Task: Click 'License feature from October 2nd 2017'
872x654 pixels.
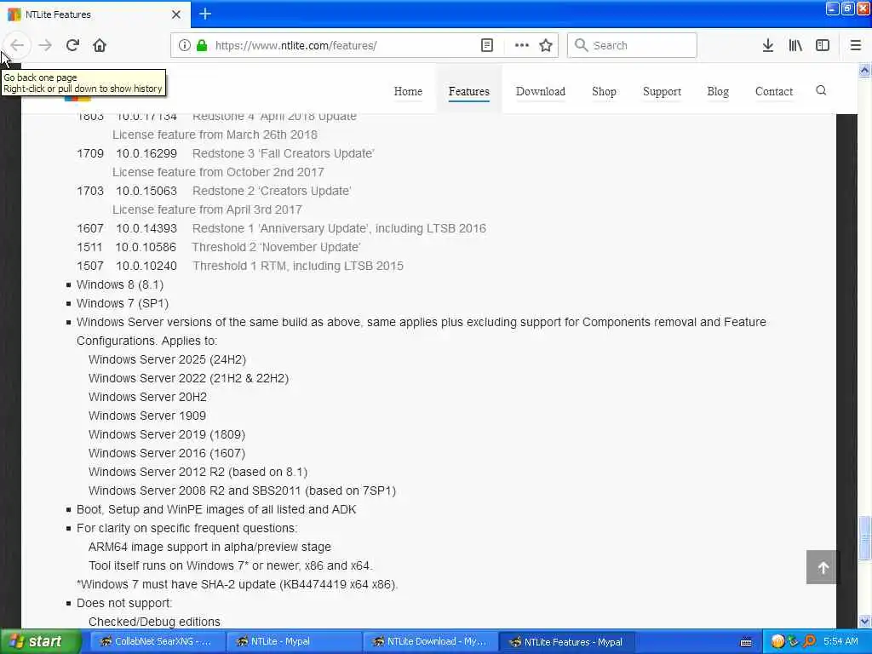Action: [218, 172]
